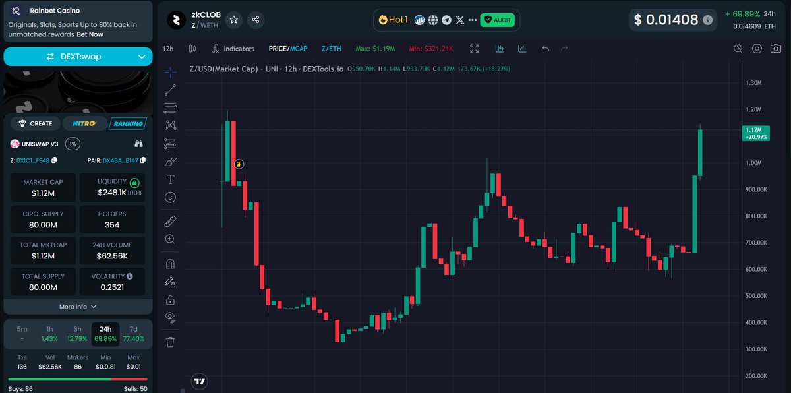Screen dimensions: 791x393
Task: Redo chart action
Action: point(564,49)
